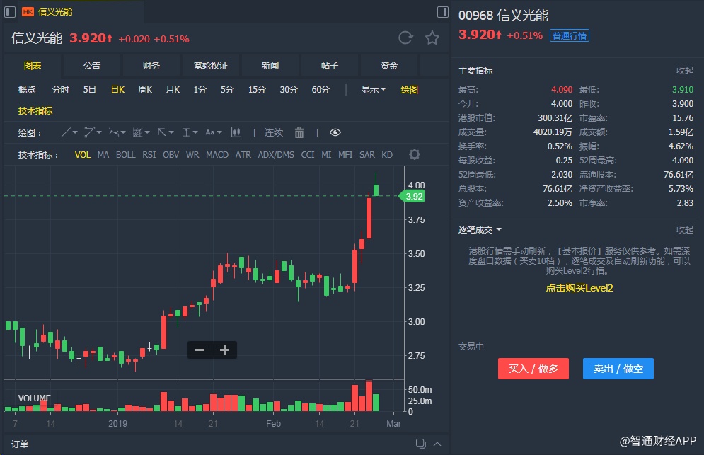Open technical indicator settings gear
The image size is (704, 455).
[x=415, y=154]
